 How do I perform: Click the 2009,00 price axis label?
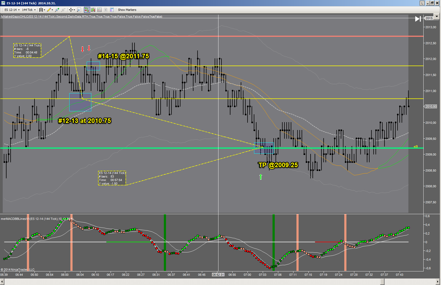click(431, 154)
